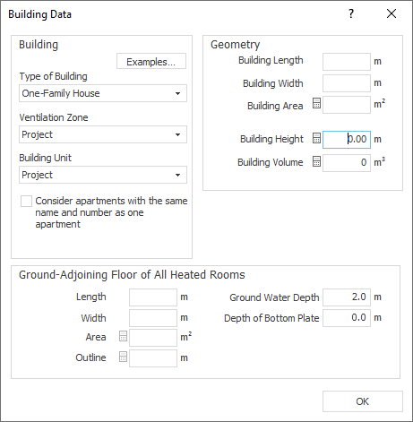
Task: Click the Ground Water Depth field
Action: click(x=347, y=297)
